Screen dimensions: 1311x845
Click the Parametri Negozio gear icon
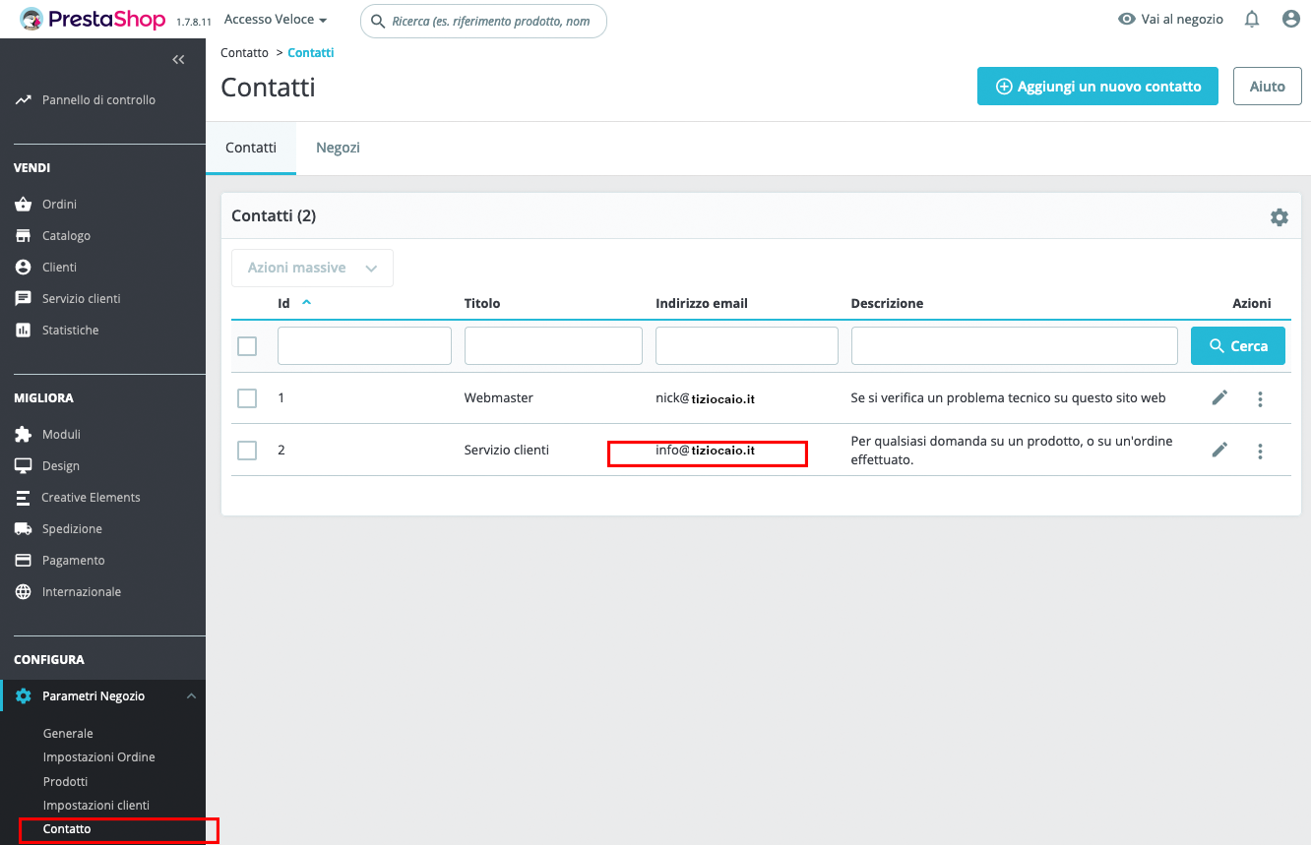point(24,695)
